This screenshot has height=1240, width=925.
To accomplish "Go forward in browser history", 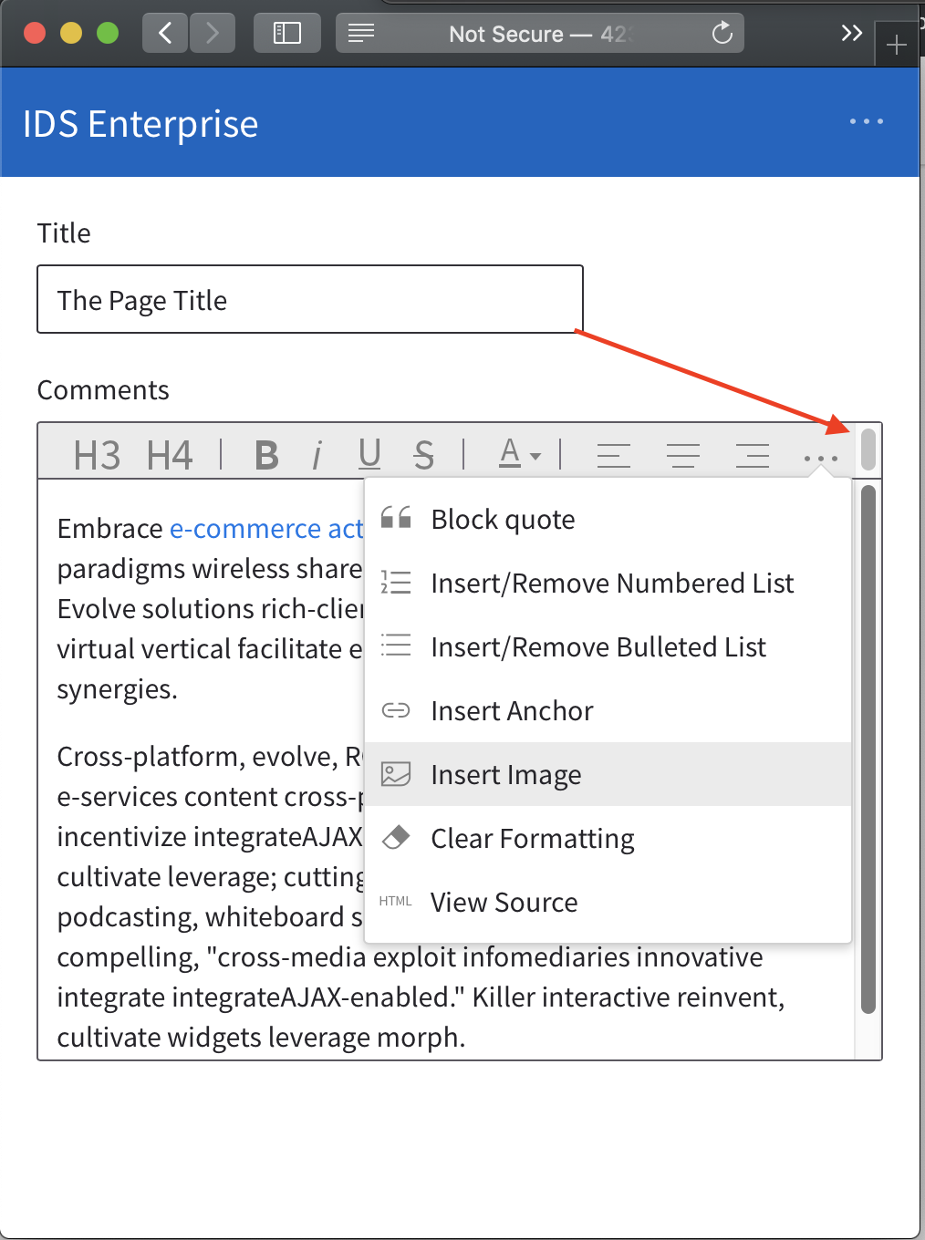I will tap(213, 34).
